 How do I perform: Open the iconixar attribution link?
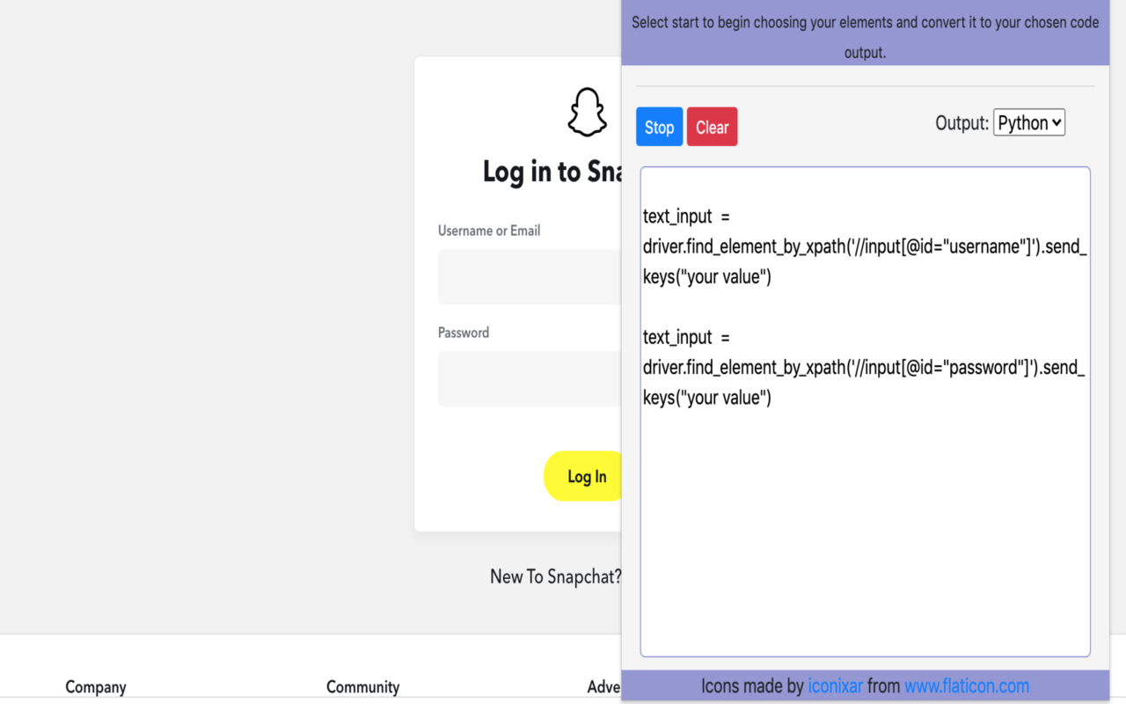click(x=836, y=686)
